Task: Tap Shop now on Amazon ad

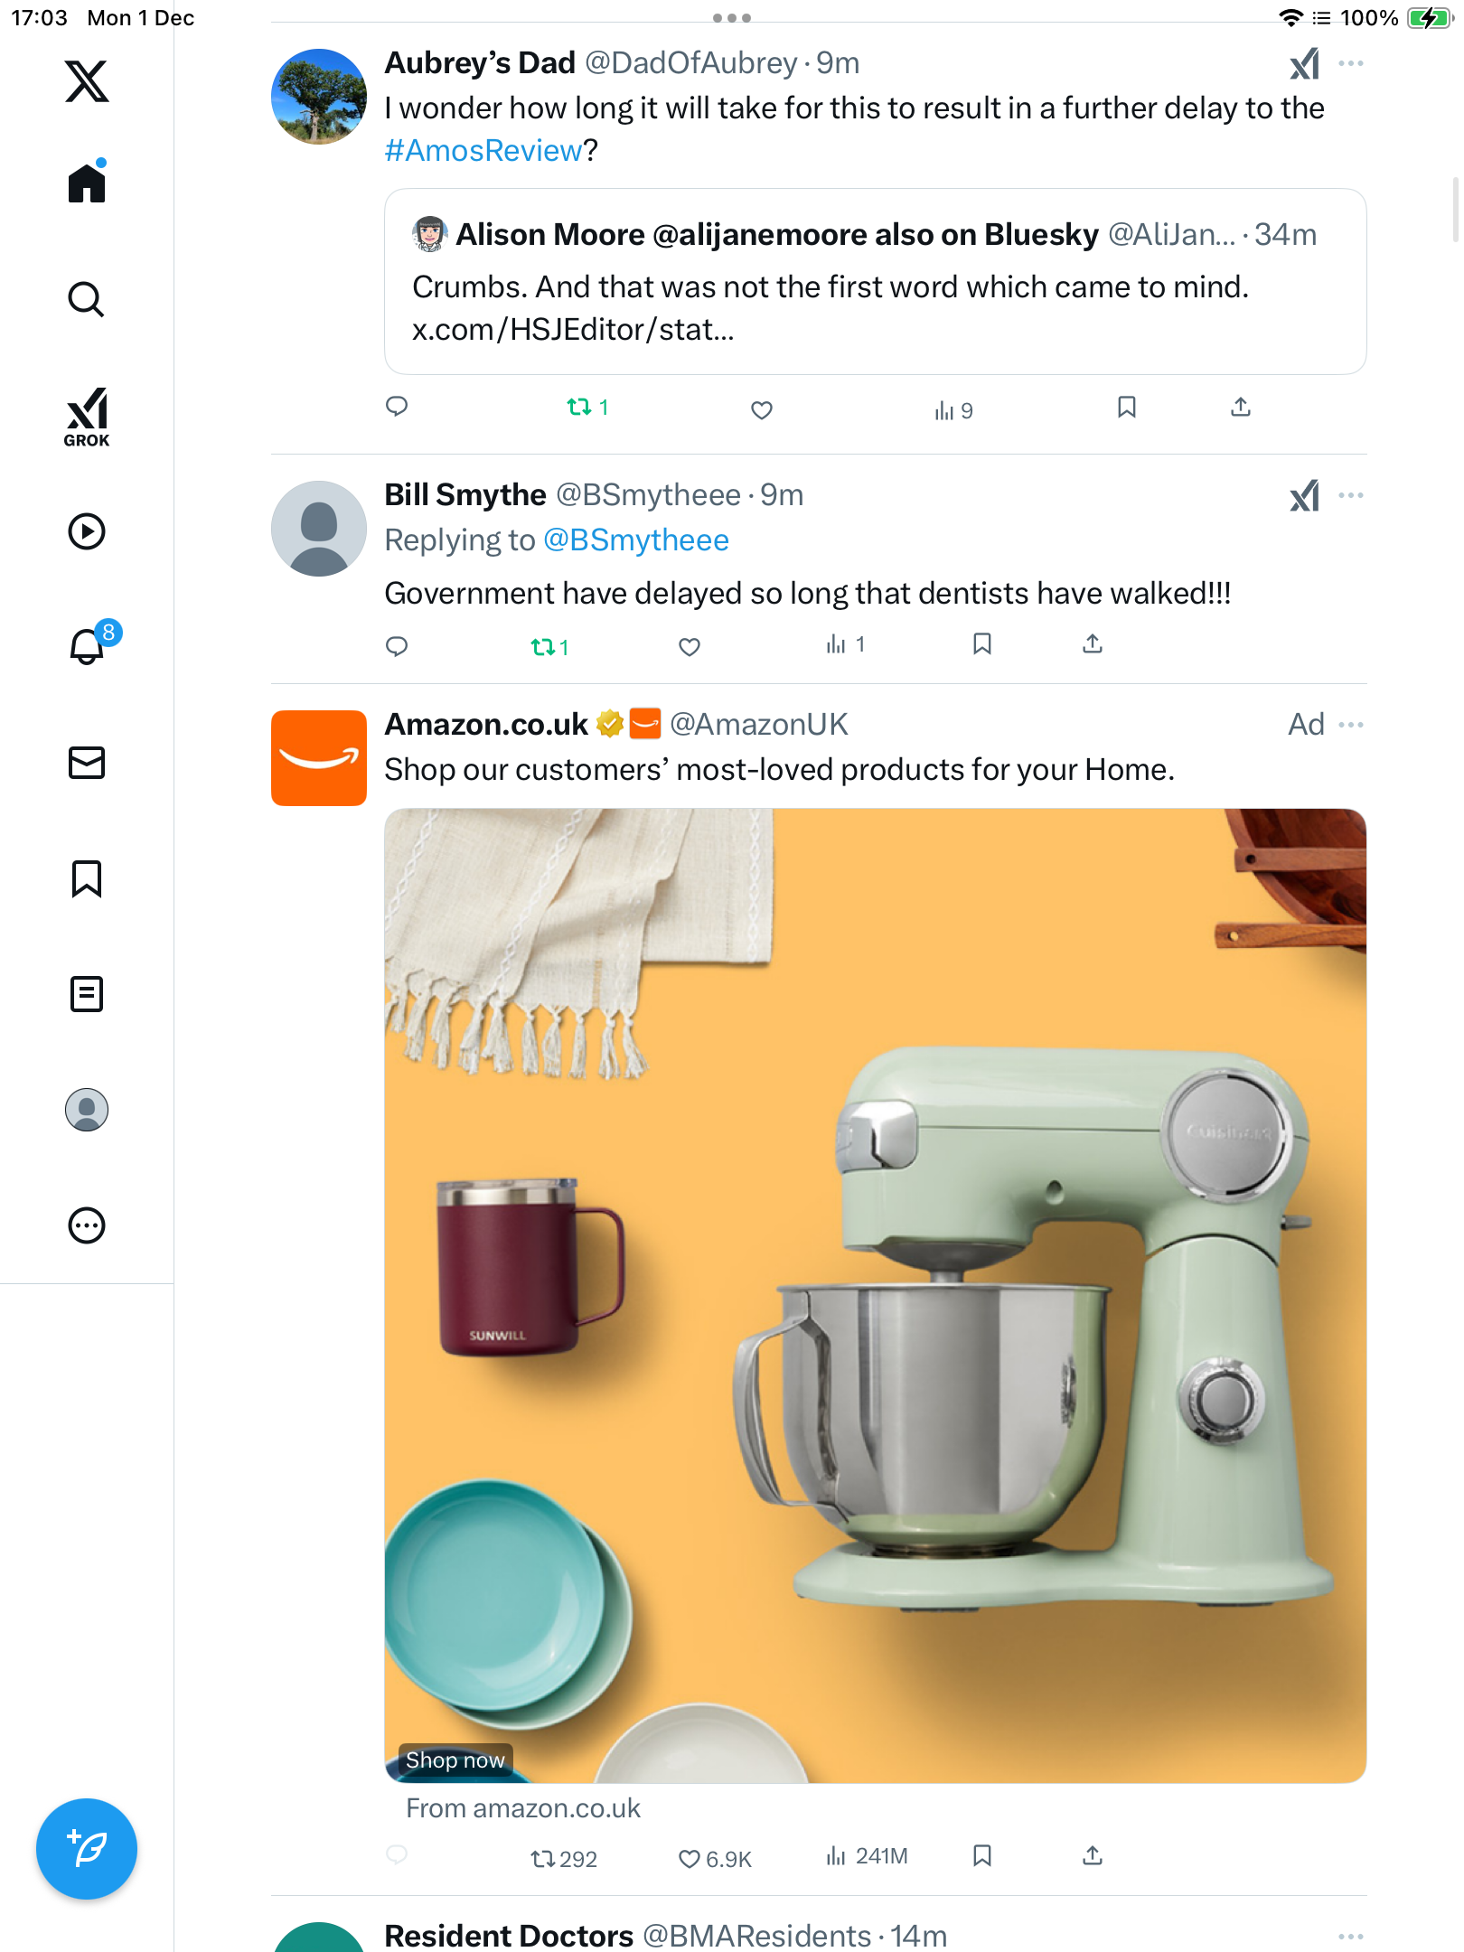Action: point(455,1760)
